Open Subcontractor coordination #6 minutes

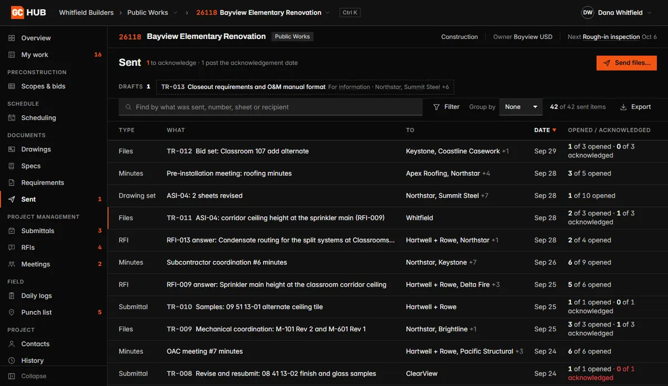point(387,263)
